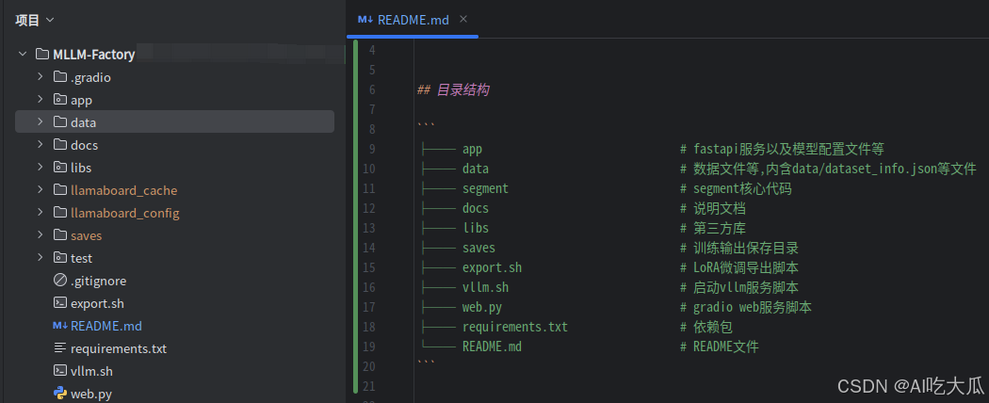Screen dimensions: 989x403
Task: Click the saves folder icon
Action: [60, 235]
